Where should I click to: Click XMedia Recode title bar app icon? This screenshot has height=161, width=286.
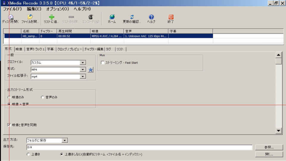4,3
